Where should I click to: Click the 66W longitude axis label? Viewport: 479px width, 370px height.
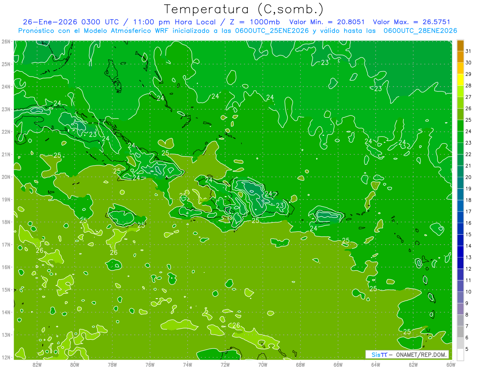pos(338,364)
